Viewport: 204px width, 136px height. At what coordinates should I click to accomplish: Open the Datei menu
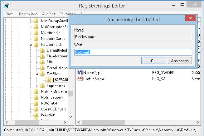pos(10,14)
